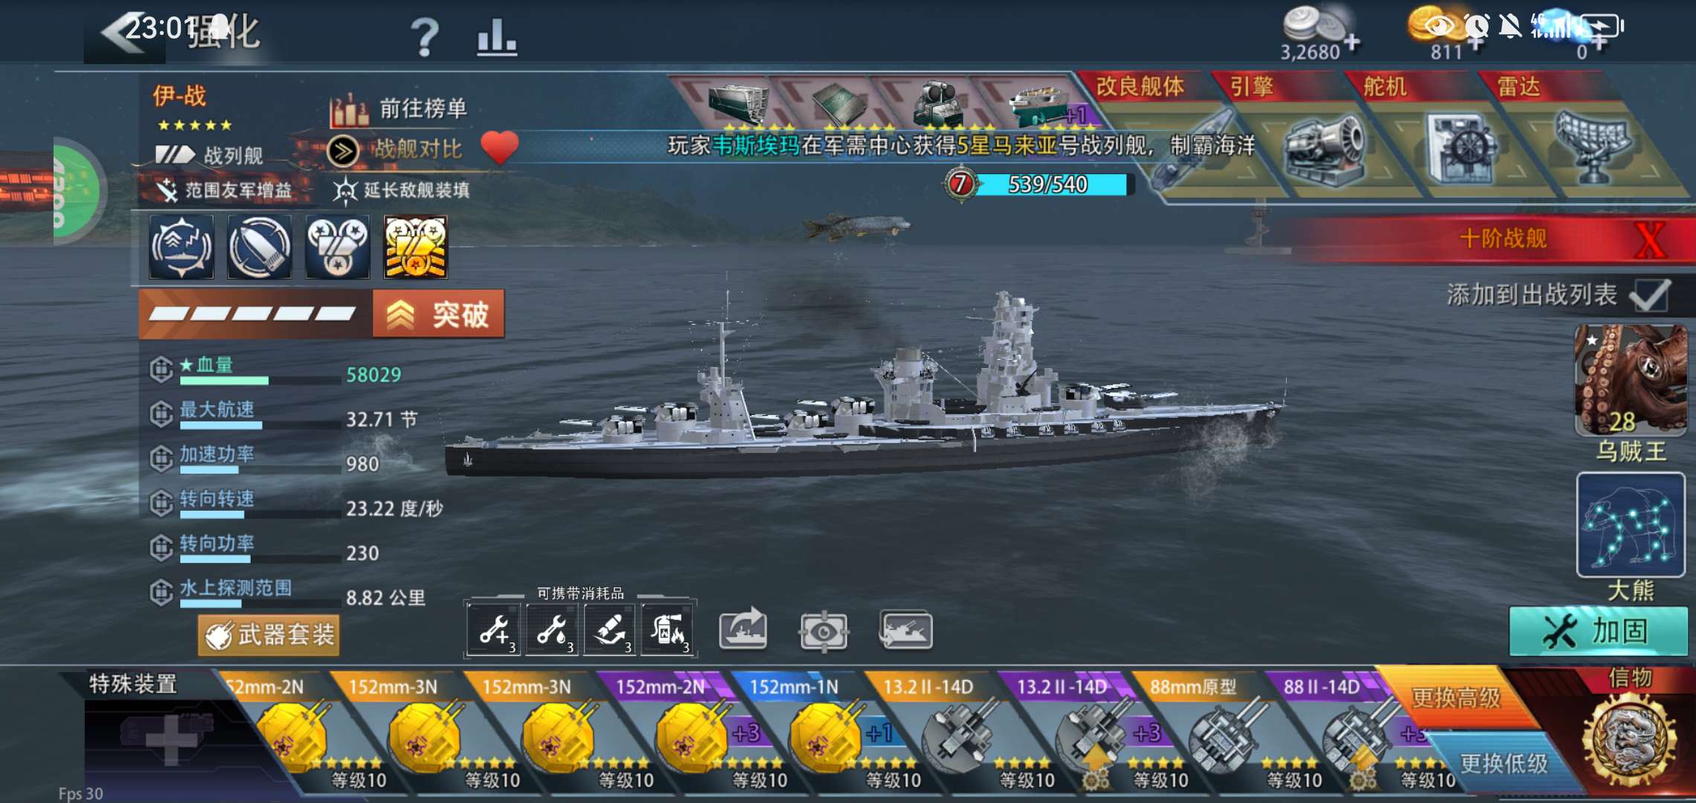Image resolution: width=1696 pixels, height=803 pixels.
Task: Click the fire extinguisher consumable icon
Action: [667, 631]
